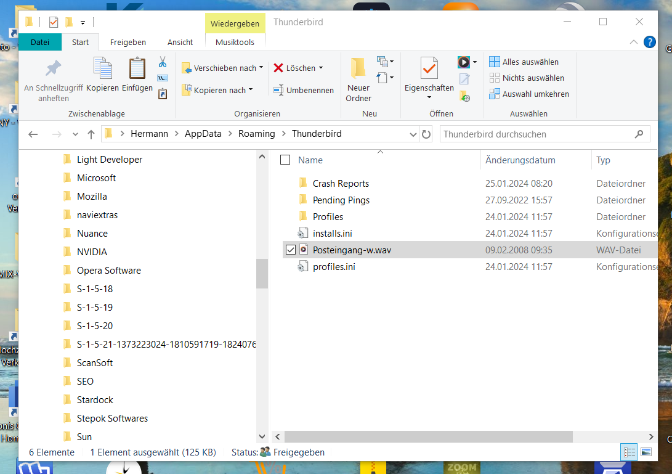Click the pin An Schnellzugriff anheften icon
Image resolution: width=672 pixels, height=474 pixels.
pyautogui.click(x=54, y=68)
